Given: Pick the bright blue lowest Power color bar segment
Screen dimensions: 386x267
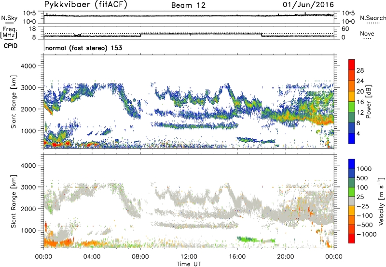Looking at the screenshot, I should [x=352, y=138].
